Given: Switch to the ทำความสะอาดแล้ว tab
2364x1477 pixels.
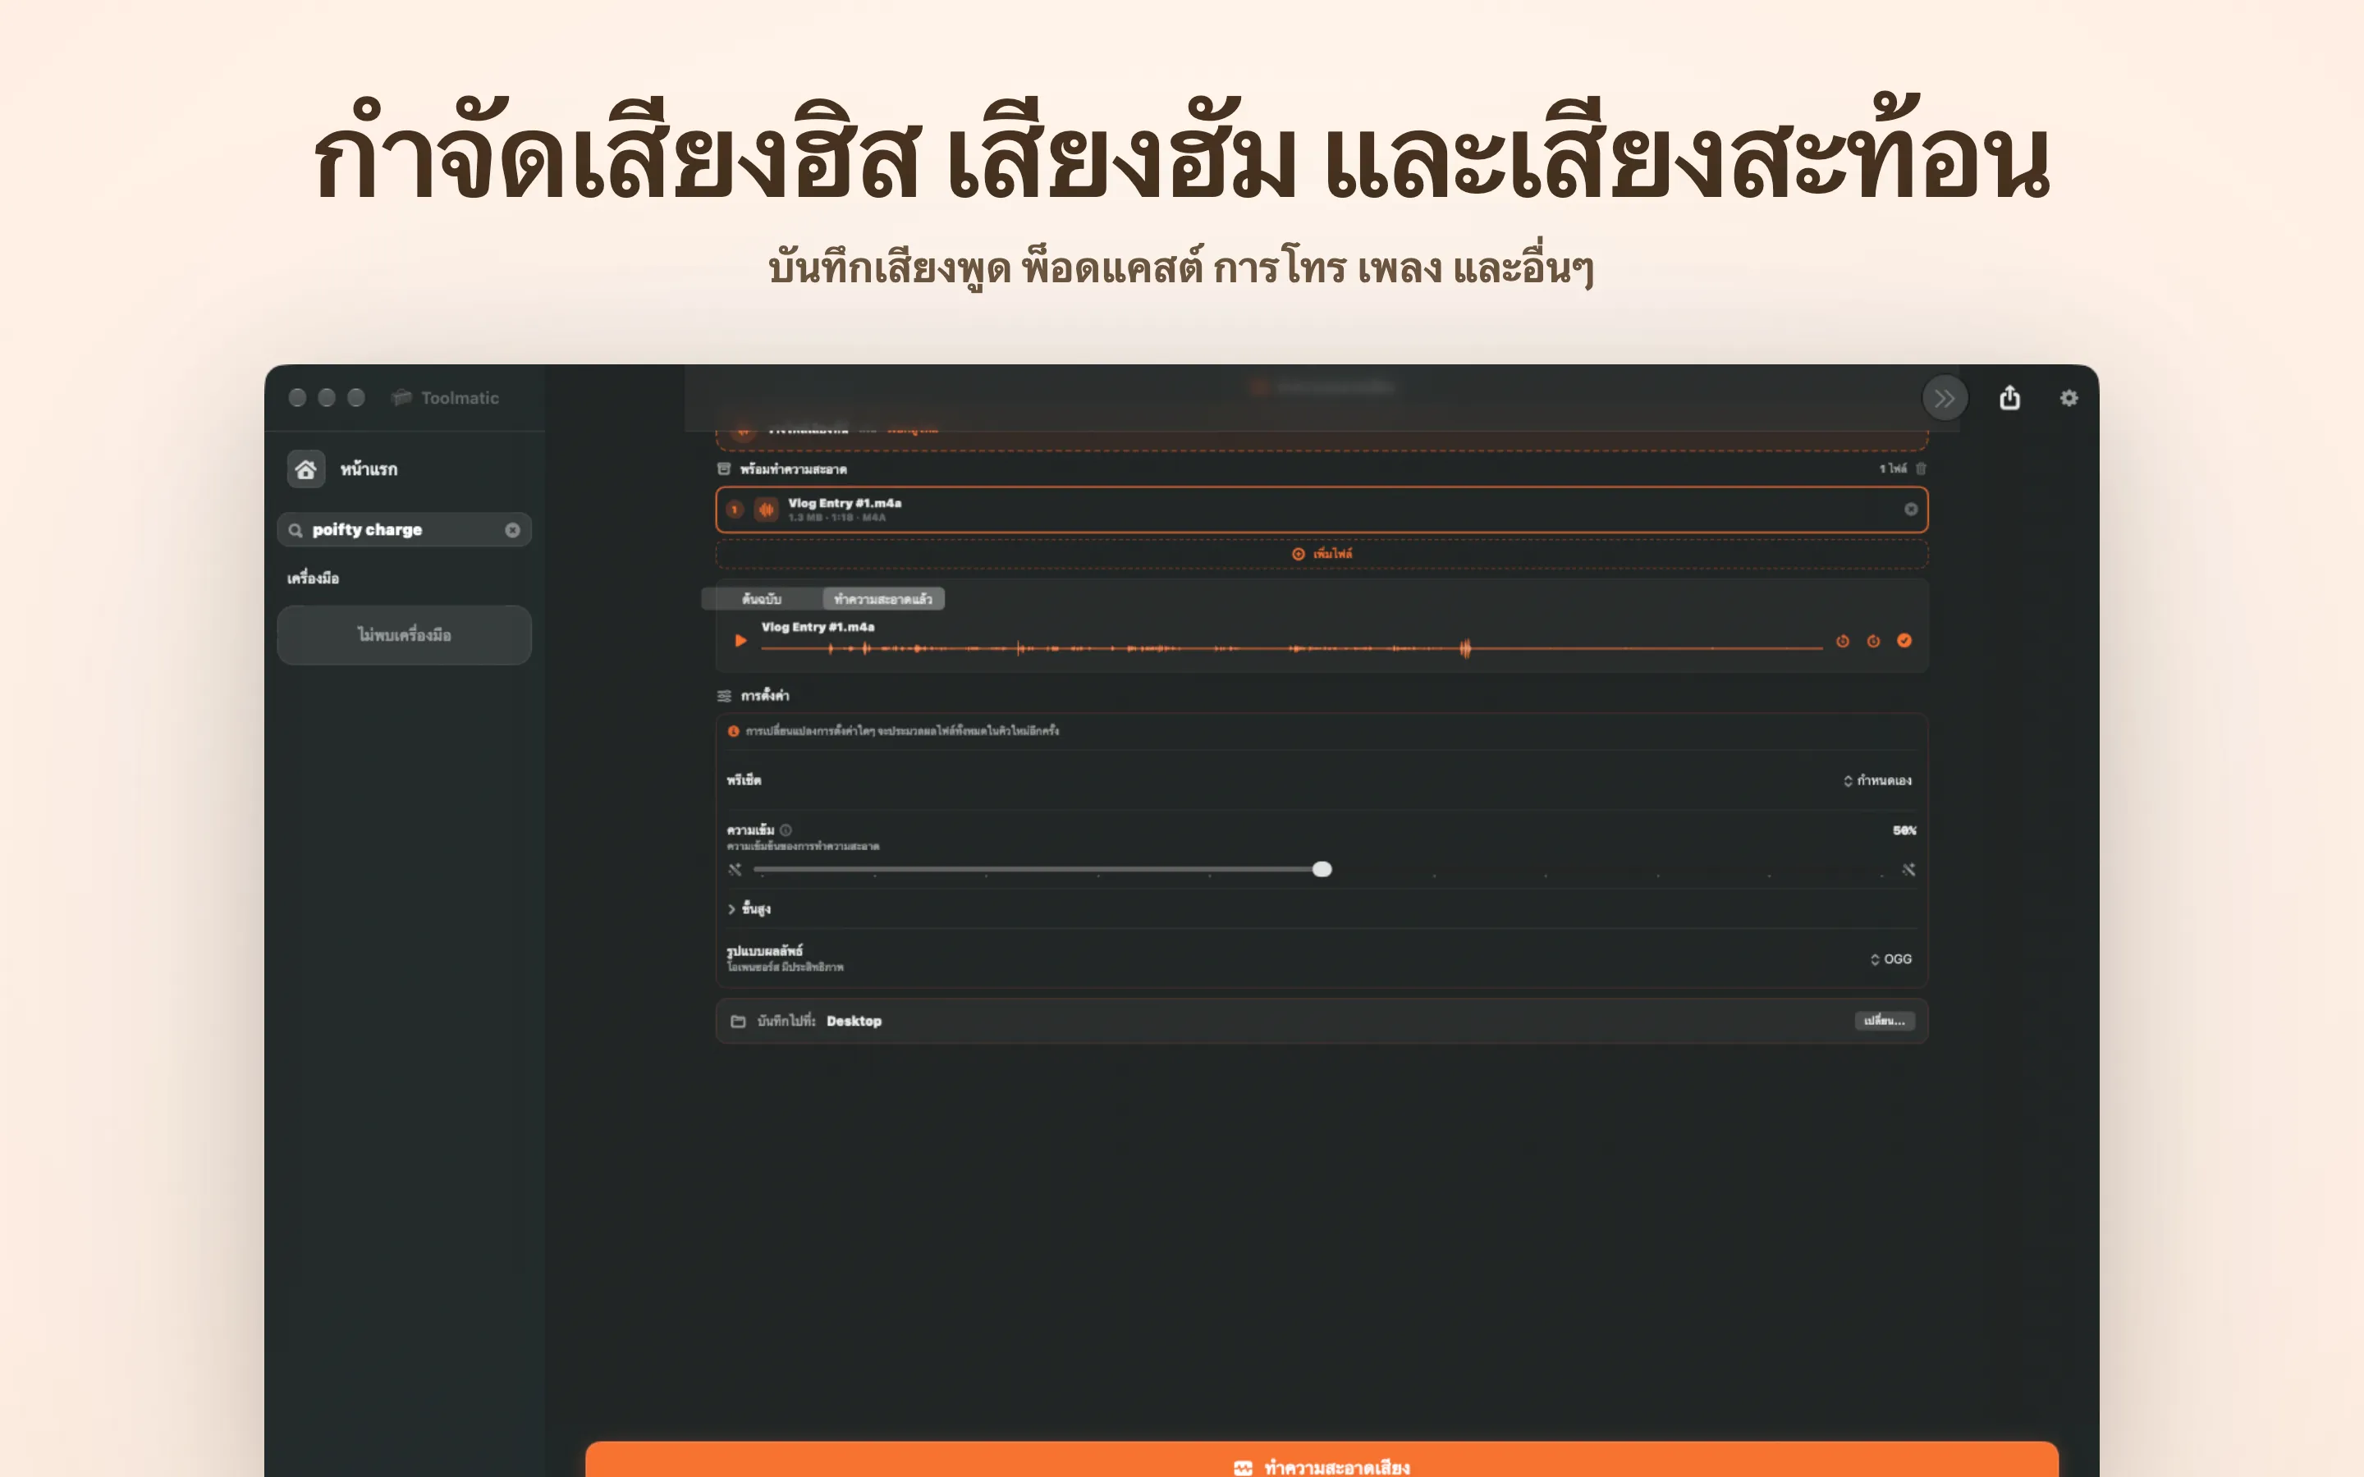Looking at the screenshot, I should (x=883, y=599).
